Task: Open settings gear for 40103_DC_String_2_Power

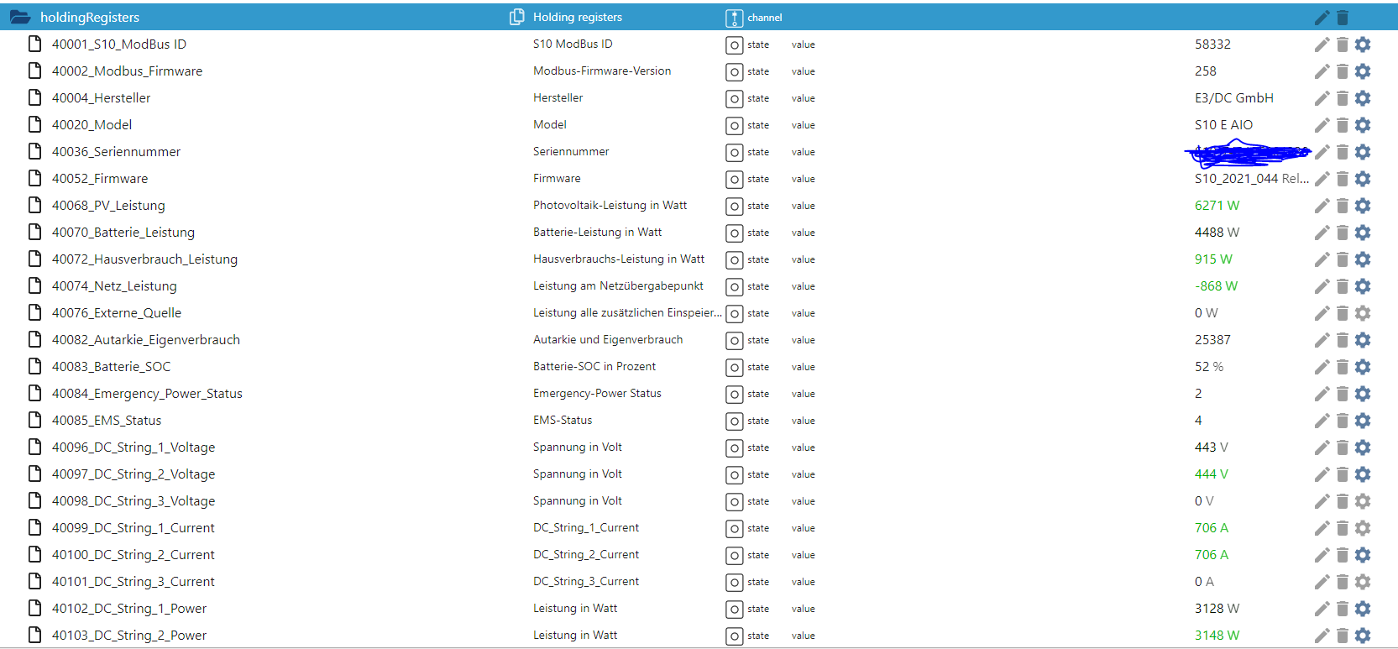Action: (1363, 636)
